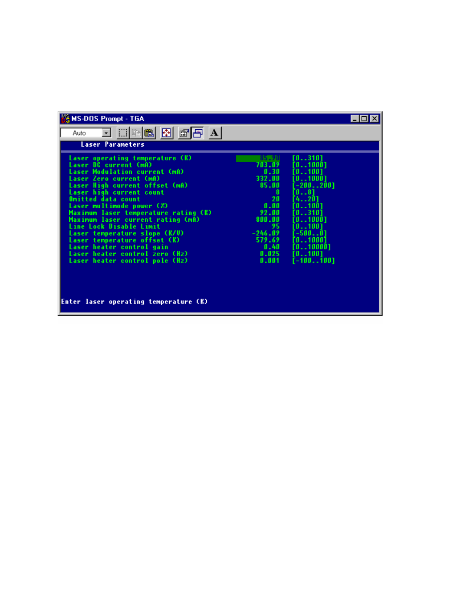Screen dimensions: 462x598
Task: Click the value 332.00 for zero current
Action: click(x=268, y=179)
